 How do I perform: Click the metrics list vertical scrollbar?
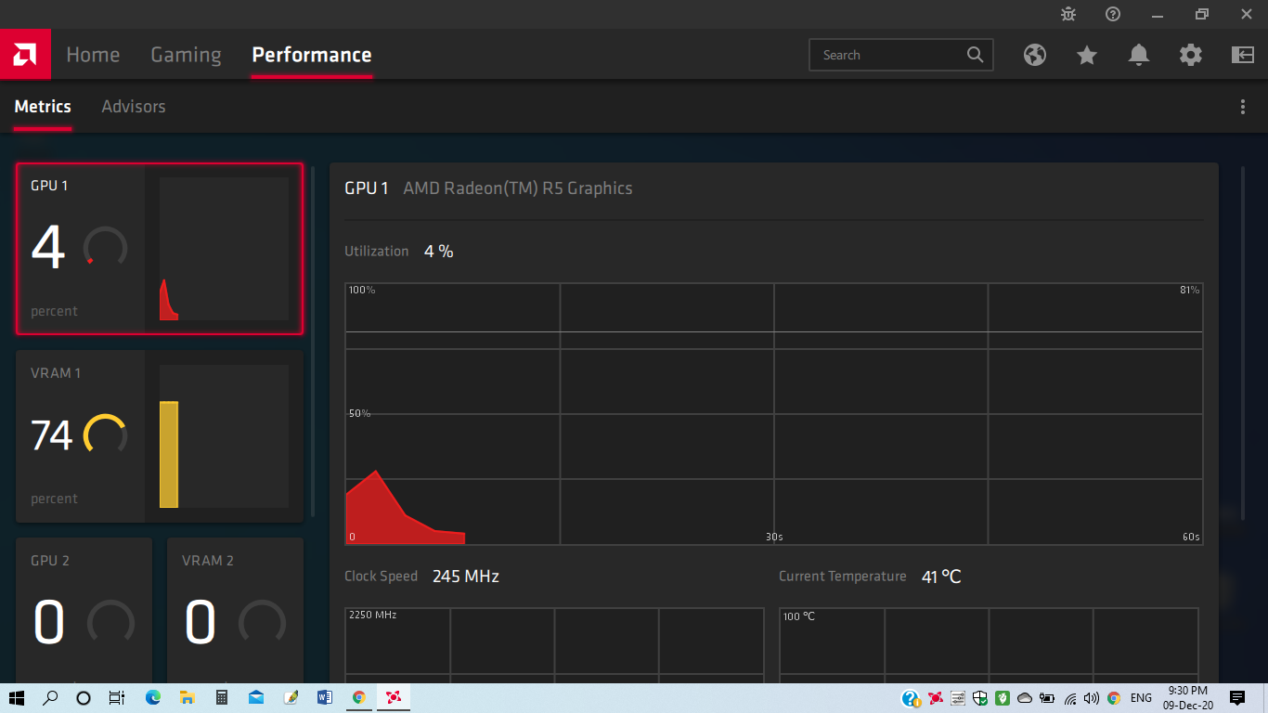pos(313,342)
